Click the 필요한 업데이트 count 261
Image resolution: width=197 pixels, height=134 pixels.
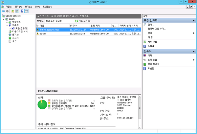93,103
